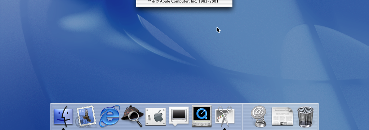Click the Displays monitor dock icon
369x130 pixels.
tap(179, 116)
